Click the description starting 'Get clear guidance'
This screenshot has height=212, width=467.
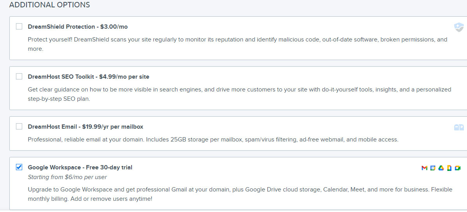(240, 94)
